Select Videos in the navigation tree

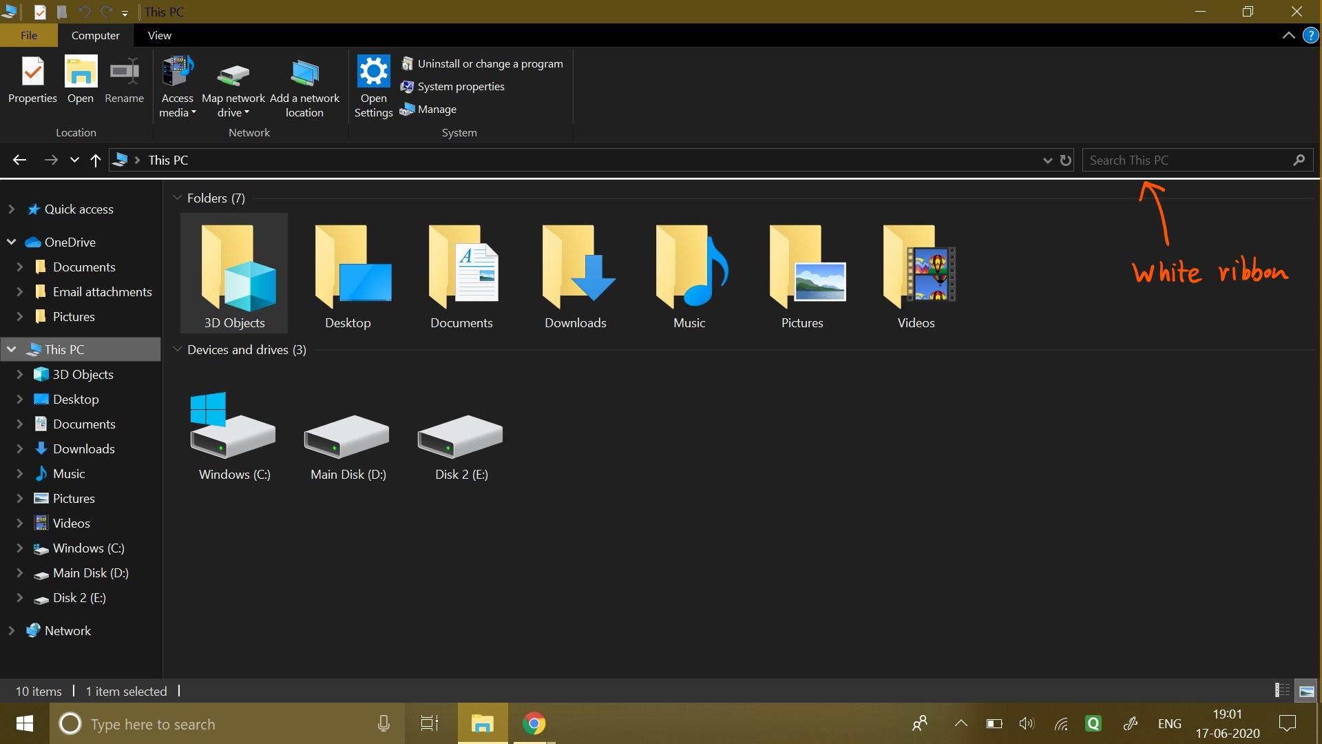(62, 523)
